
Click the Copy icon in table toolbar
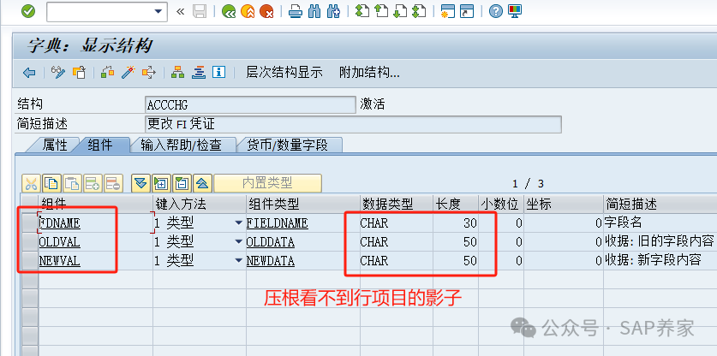coord(51,184)
